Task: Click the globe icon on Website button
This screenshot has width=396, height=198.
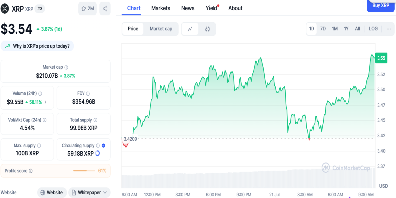Action: [x=43, y=193]
